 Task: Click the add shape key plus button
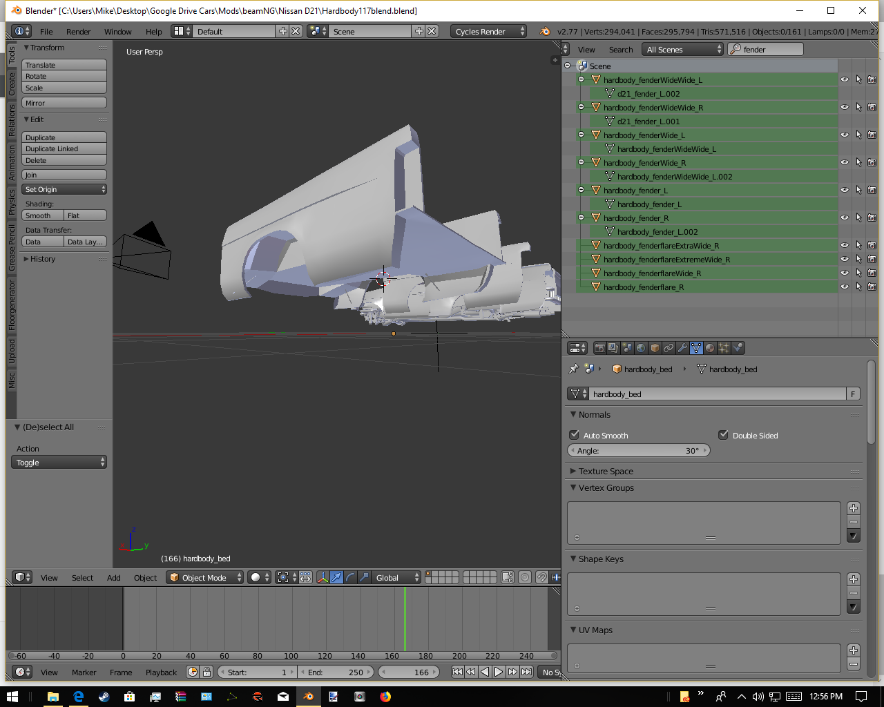pyautogui.click(x=854, y=579)
